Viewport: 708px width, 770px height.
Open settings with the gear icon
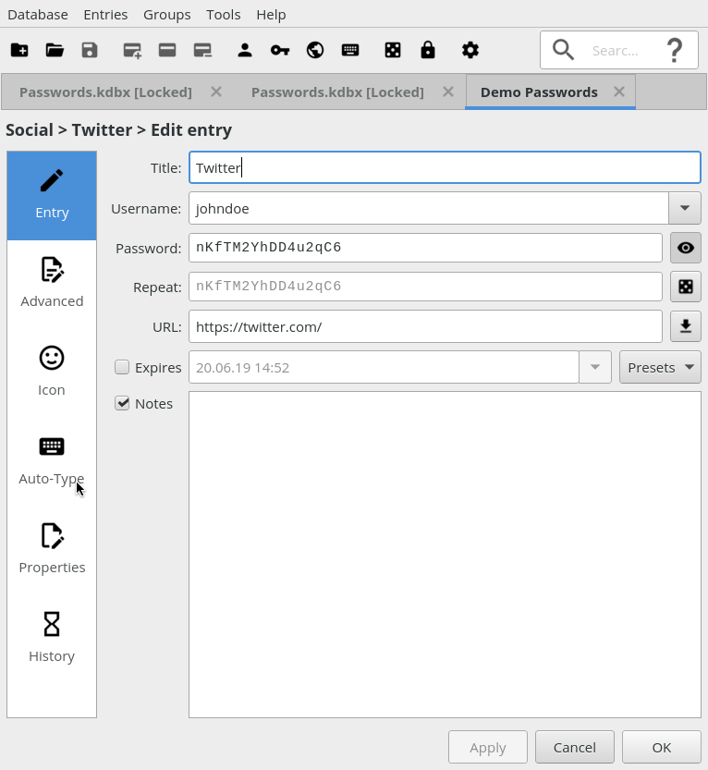tap(470, 50)
